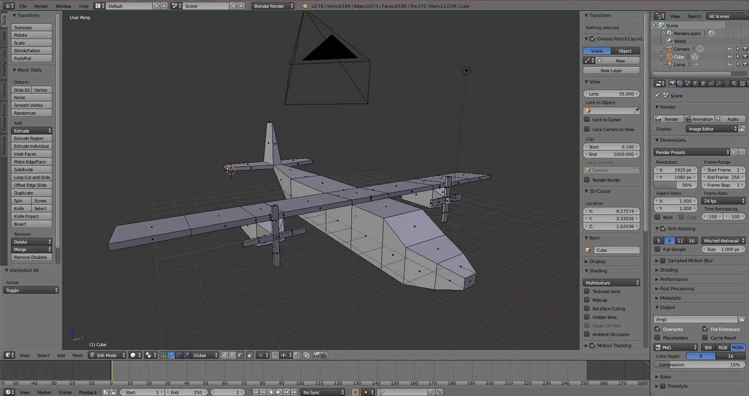
Task: Click the auto keyframe record button
Action: pyautogui.click(x=355, y=392)
